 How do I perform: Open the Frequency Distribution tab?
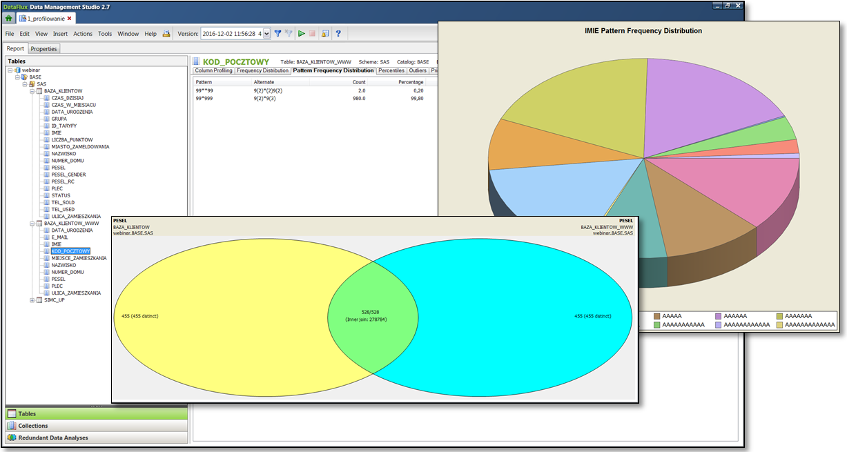tap(262, 70)
